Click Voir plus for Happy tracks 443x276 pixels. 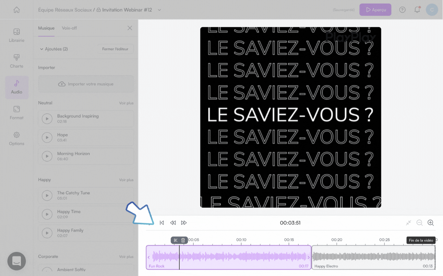click(x=126, y=180)
